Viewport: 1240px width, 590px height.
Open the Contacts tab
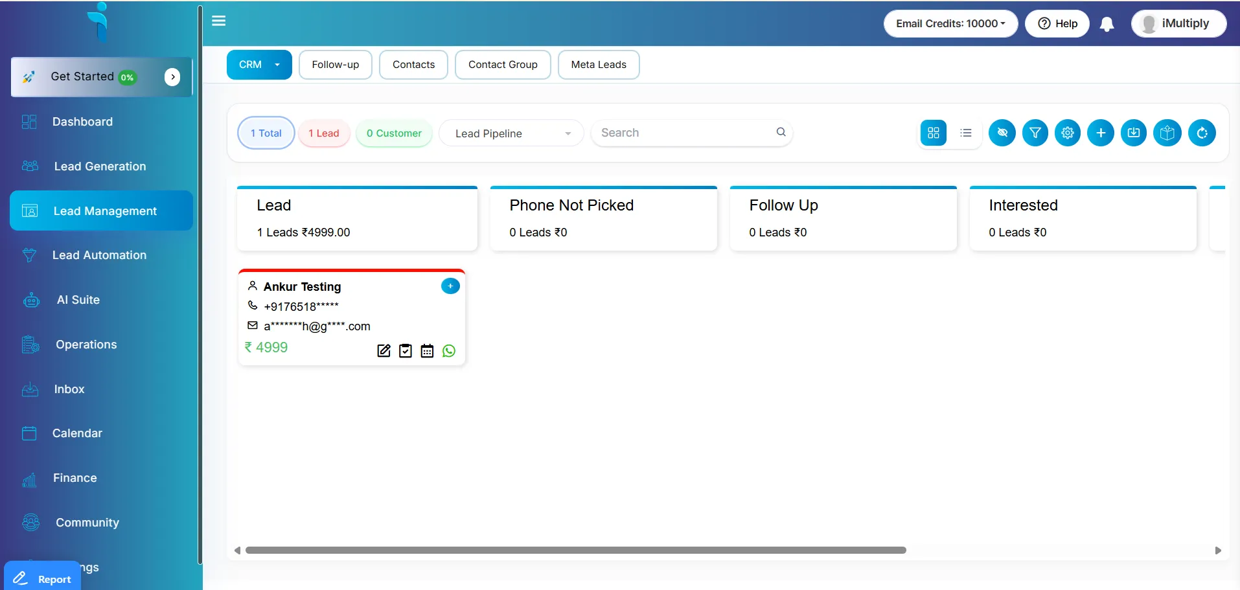(413, 65)
